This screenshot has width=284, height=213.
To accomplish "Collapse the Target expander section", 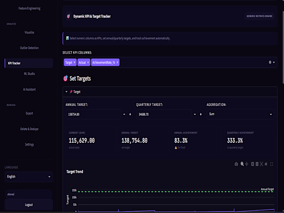I will pos(67,92).
